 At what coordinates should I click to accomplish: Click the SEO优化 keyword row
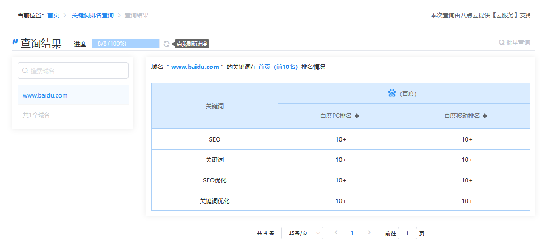215,180
